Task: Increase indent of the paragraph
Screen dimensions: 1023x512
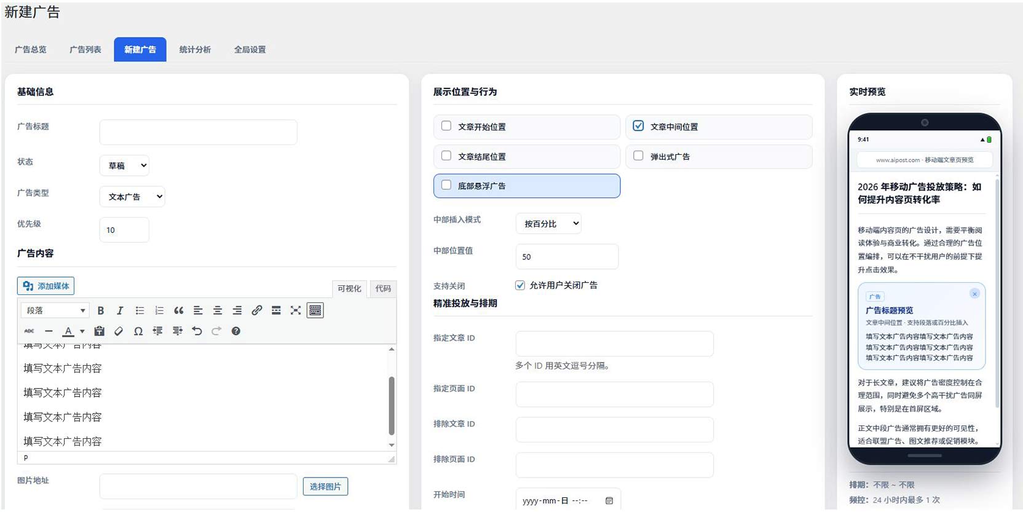Action: (x=178, y=331)
